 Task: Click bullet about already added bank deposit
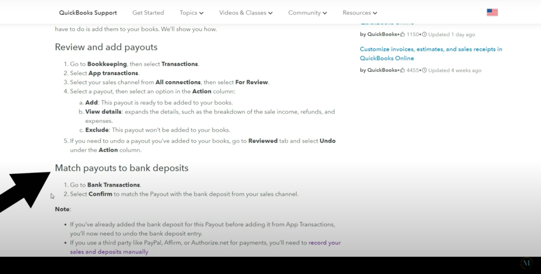click(202, 229)
